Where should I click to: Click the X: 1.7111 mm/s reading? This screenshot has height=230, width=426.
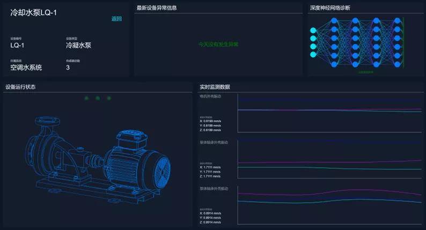210,167
